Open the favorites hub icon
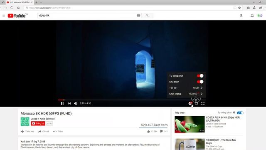 coord(248,8)
